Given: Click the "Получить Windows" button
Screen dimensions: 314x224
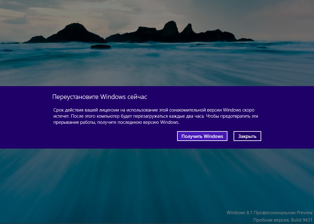Looking at the screenshot, I should coord(202,136).
